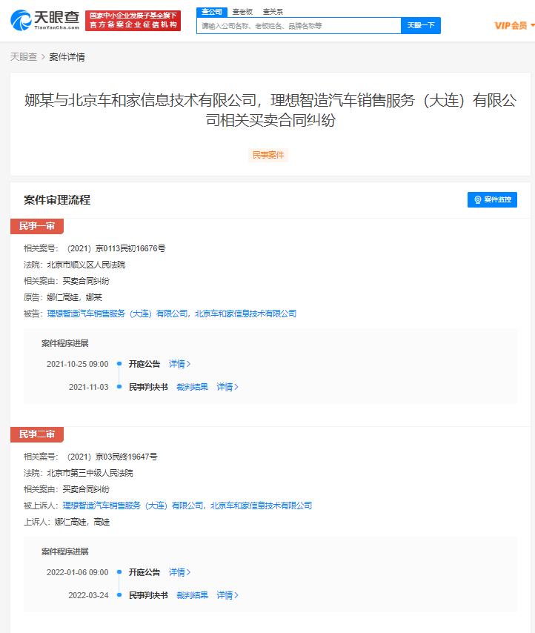This screenshot has width=535, height=633.
Task: Open appellee 北京车和家信息技术有限公司 in second trial
Action: [x=262, y=506]
